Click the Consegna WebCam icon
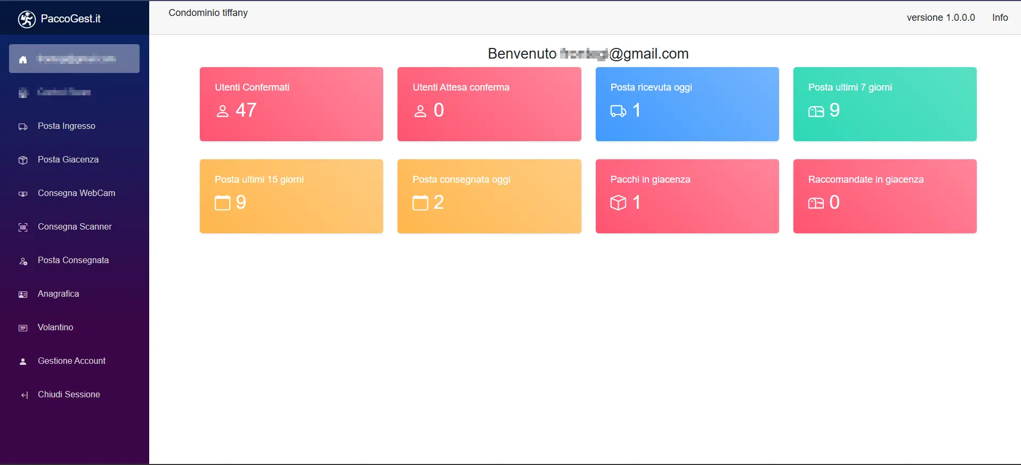The image size is (1021, 465). pos(23,194)
